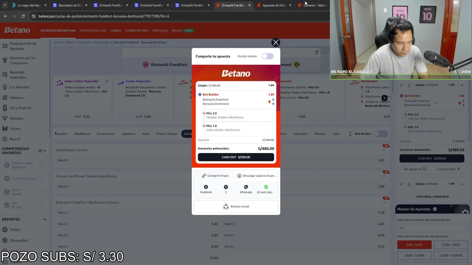472x265 pixels.
Task: Share bet on Facebook
Action: pos(206,189)
